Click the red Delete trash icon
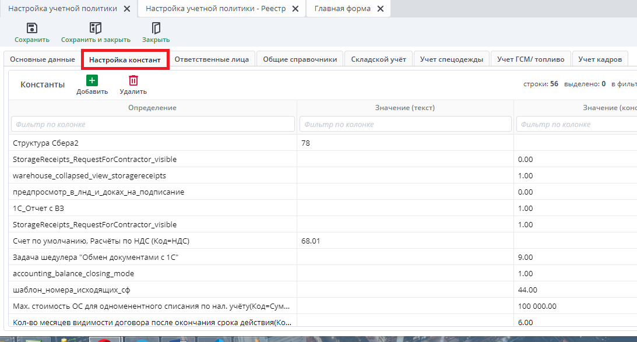637x342 pixels. 133,81
